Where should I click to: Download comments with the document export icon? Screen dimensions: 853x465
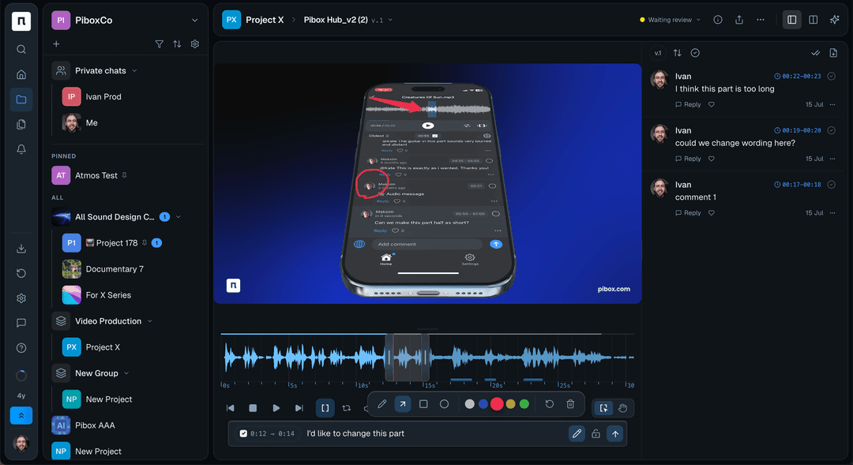[833, 53]
